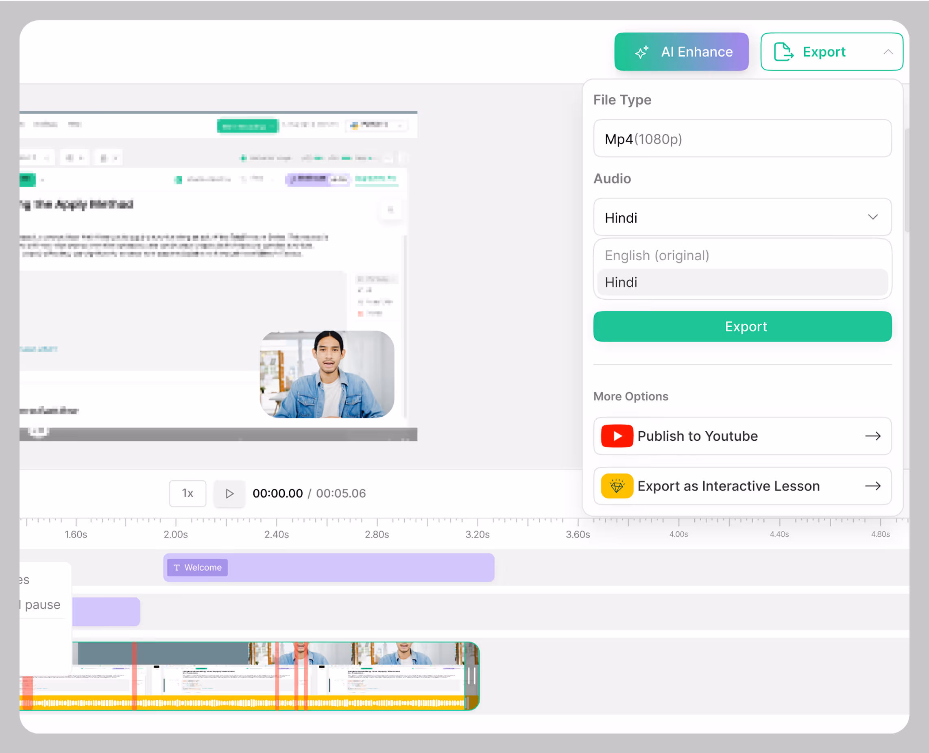
Task: Click the webcam presenter thumbnail in preview
Action: 327,374
